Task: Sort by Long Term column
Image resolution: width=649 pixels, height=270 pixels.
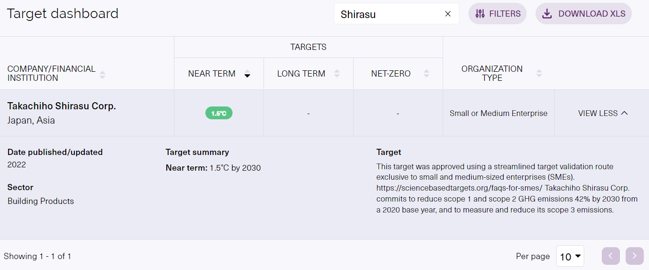Action: click(x=337, y=74)
